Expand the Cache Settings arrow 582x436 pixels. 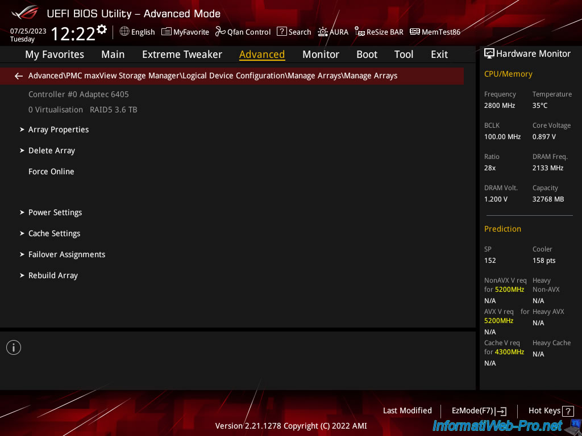coord(22,233)
